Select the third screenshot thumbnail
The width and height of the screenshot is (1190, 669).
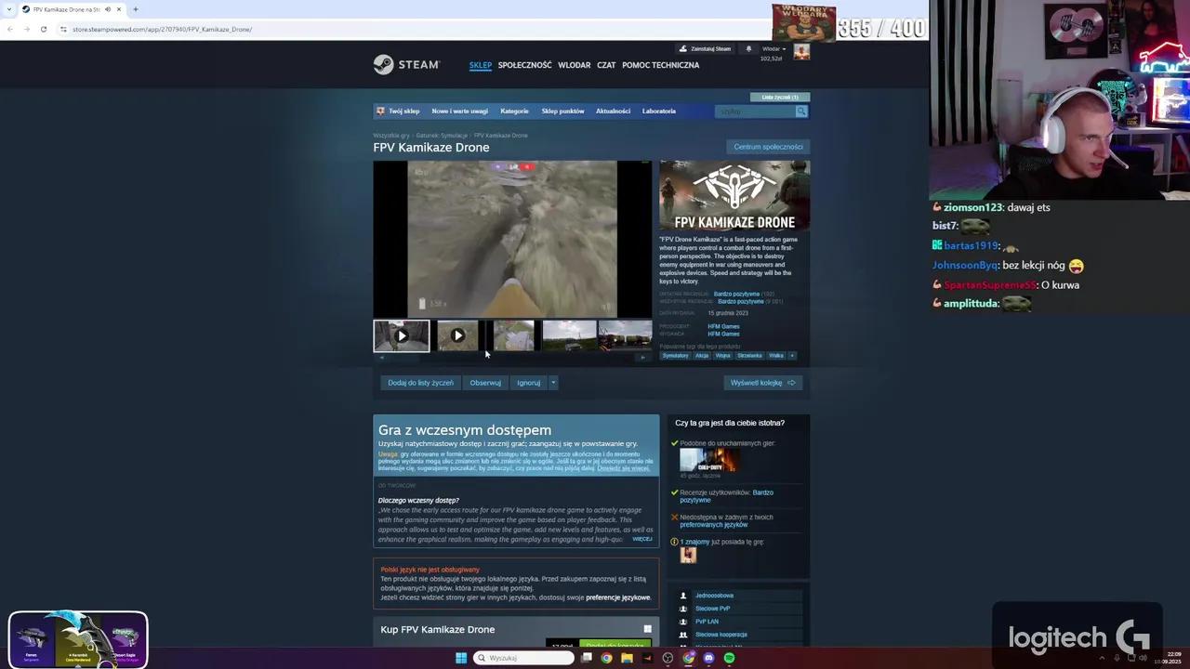(513, 335)
